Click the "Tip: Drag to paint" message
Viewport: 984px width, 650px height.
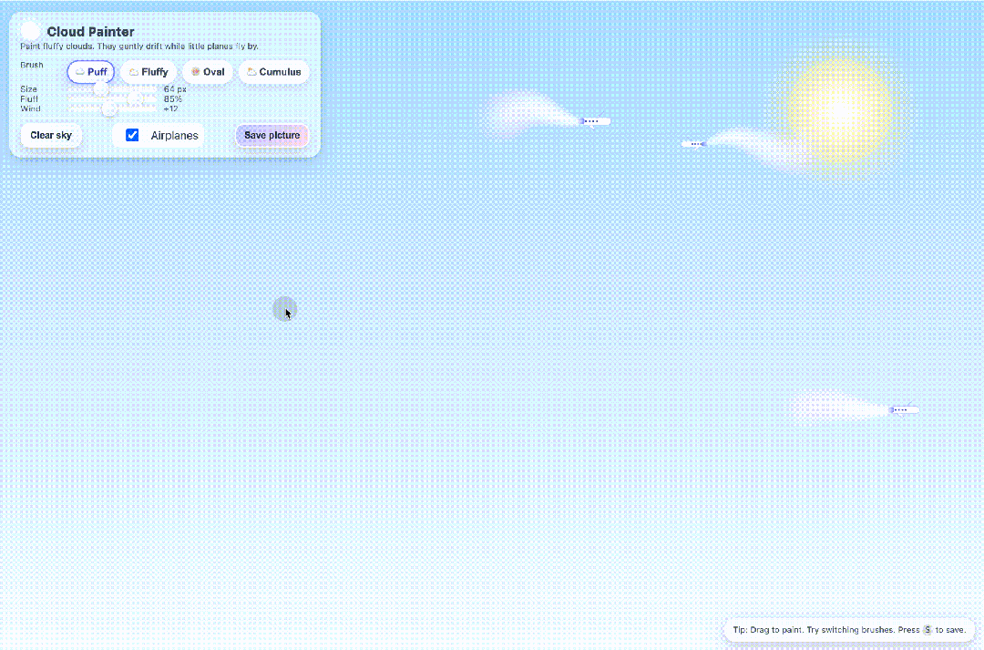(x=849, y=629)
